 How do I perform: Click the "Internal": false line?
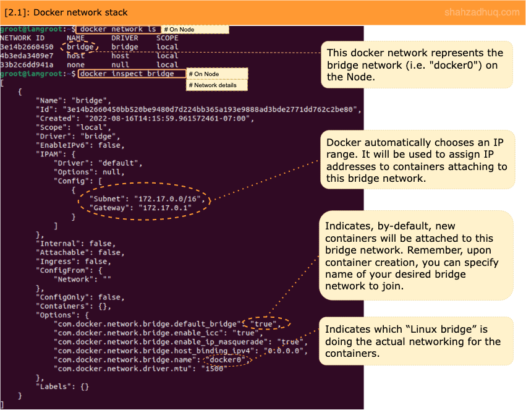(x=75, y=244)
